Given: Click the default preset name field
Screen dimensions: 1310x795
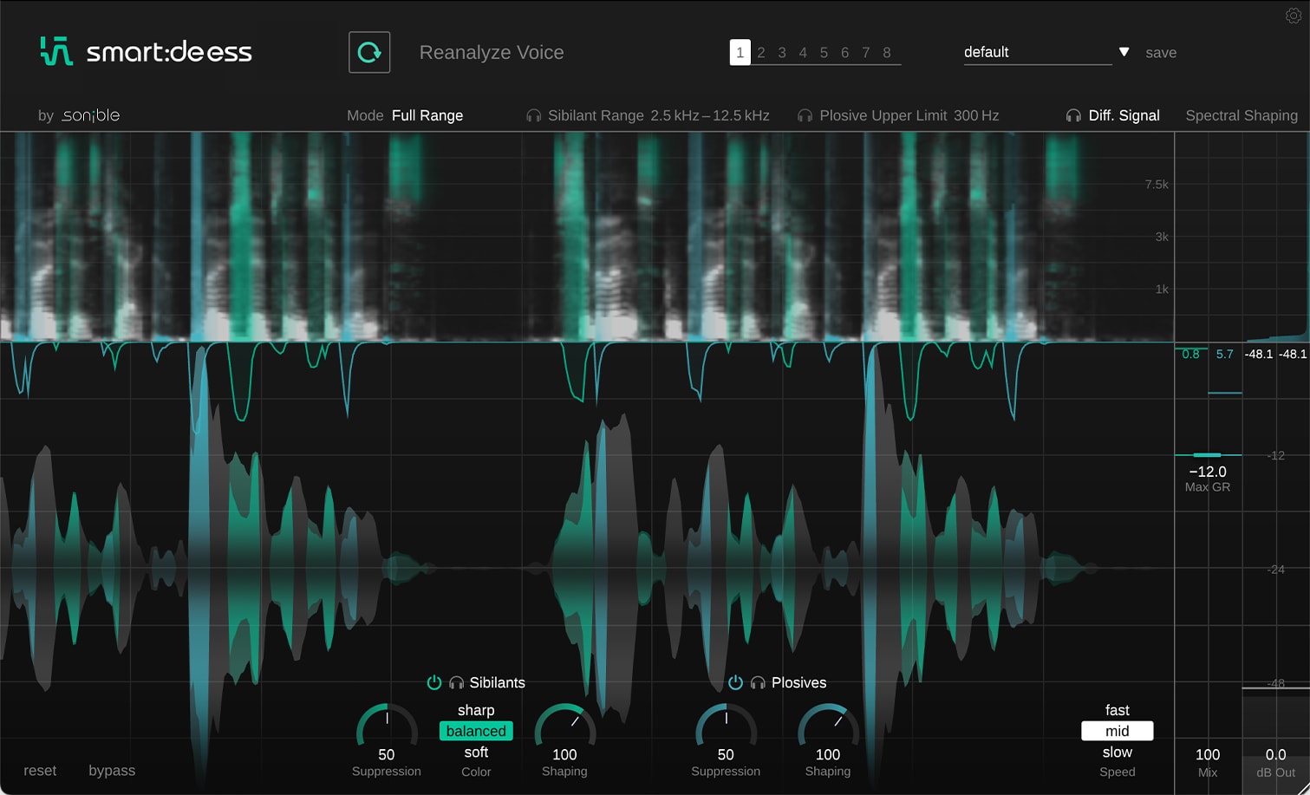Looking at the screenshot, I should tap(1037, 52).
